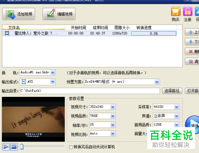Click the 开始时间 column header

pos(78,27)
